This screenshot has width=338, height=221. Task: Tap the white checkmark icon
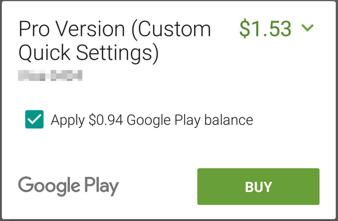click(34, 120)
